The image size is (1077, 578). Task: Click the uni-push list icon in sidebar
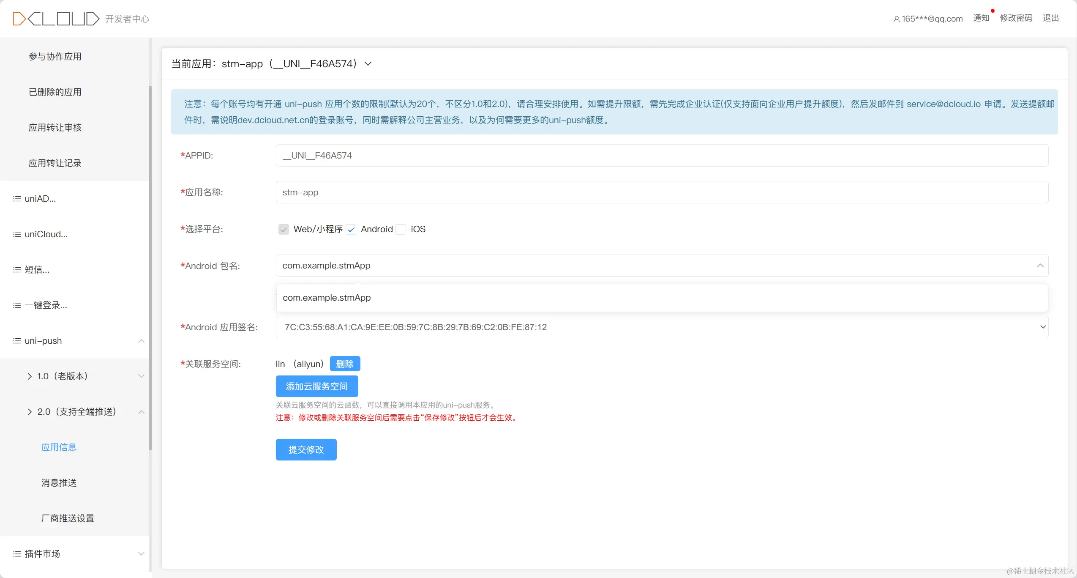coord(17,341)
